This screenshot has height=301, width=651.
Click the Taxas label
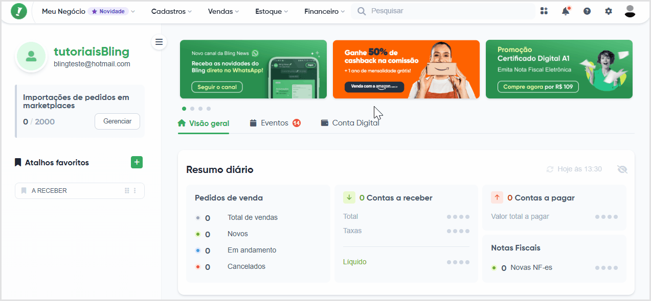[x=352, y=231]
